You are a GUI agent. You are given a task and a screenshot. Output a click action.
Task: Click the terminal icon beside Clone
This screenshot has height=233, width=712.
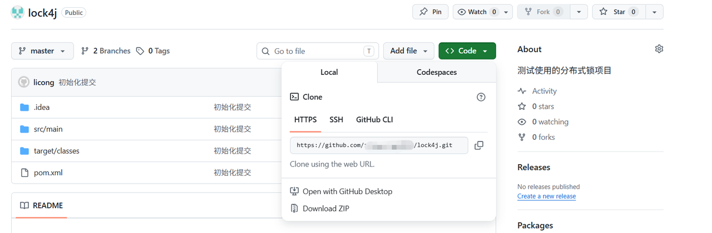(295, 97)
